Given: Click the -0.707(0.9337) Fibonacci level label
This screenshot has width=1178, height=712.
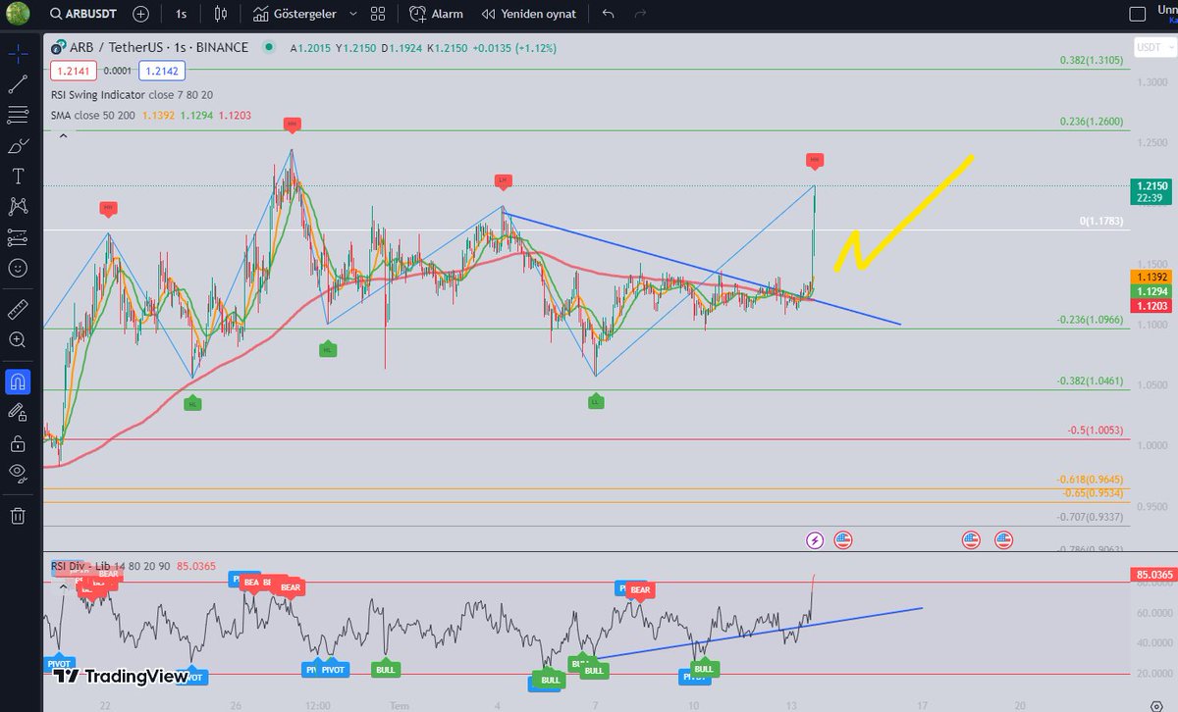Looking at the screenshot, I should [x=1090, y=516].
